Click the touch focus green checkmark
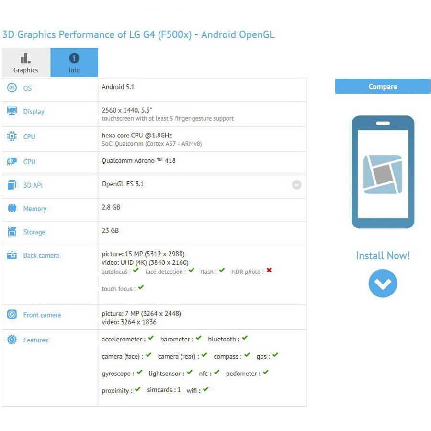The width and height of the screenshot is (431, 431). click(141, 287)
